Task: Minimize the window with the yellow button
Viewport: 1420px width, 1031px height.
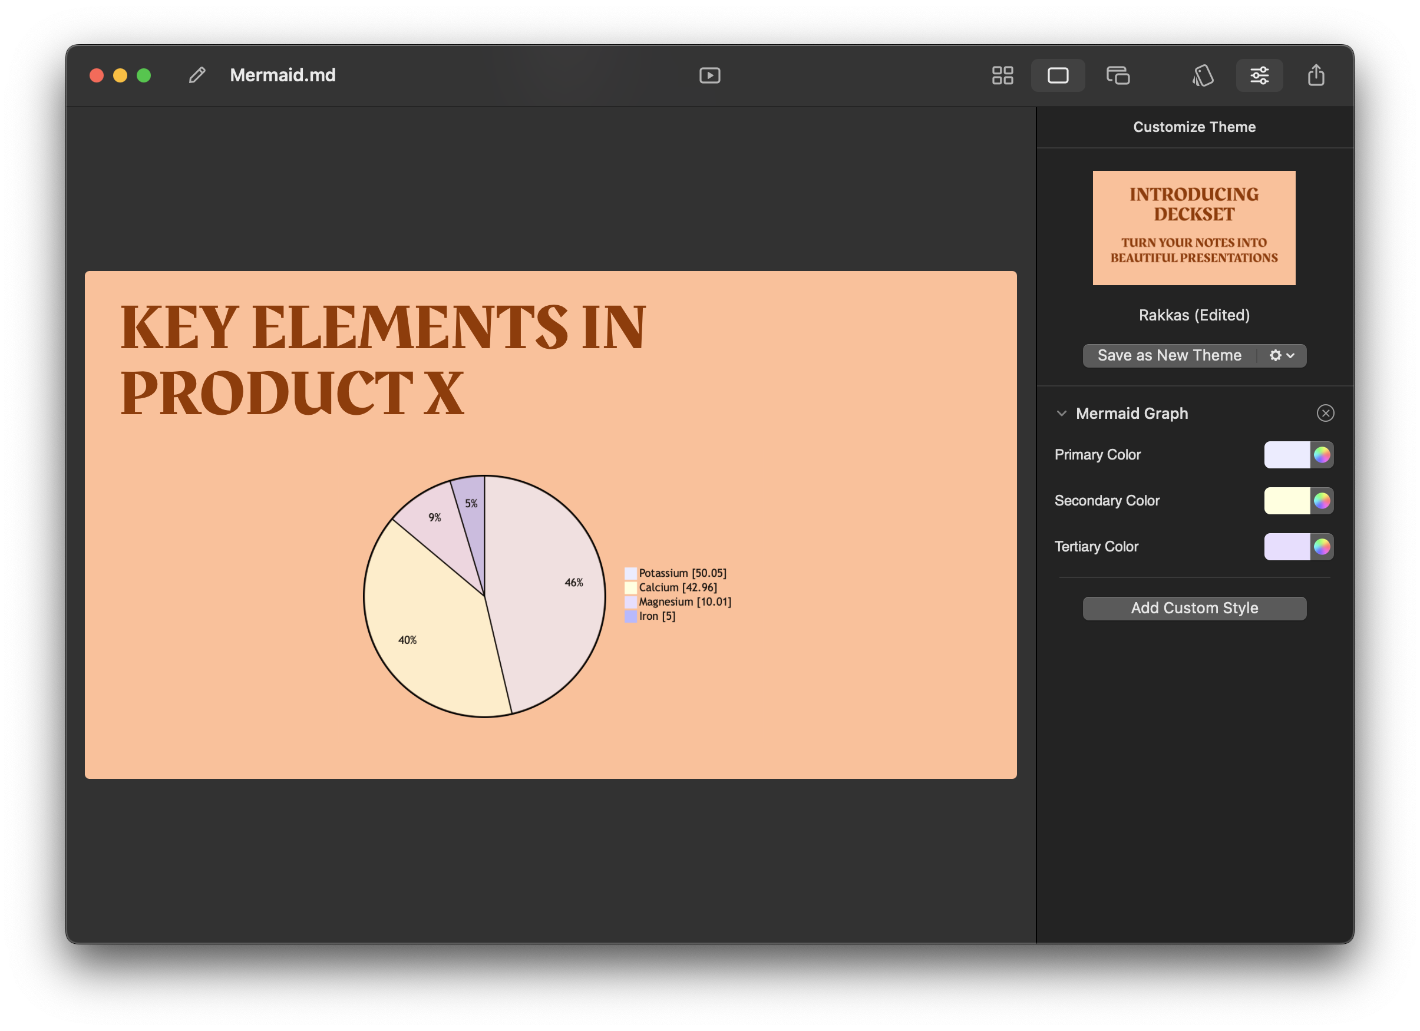Action: pyautogui.click(x=120, y=76)
